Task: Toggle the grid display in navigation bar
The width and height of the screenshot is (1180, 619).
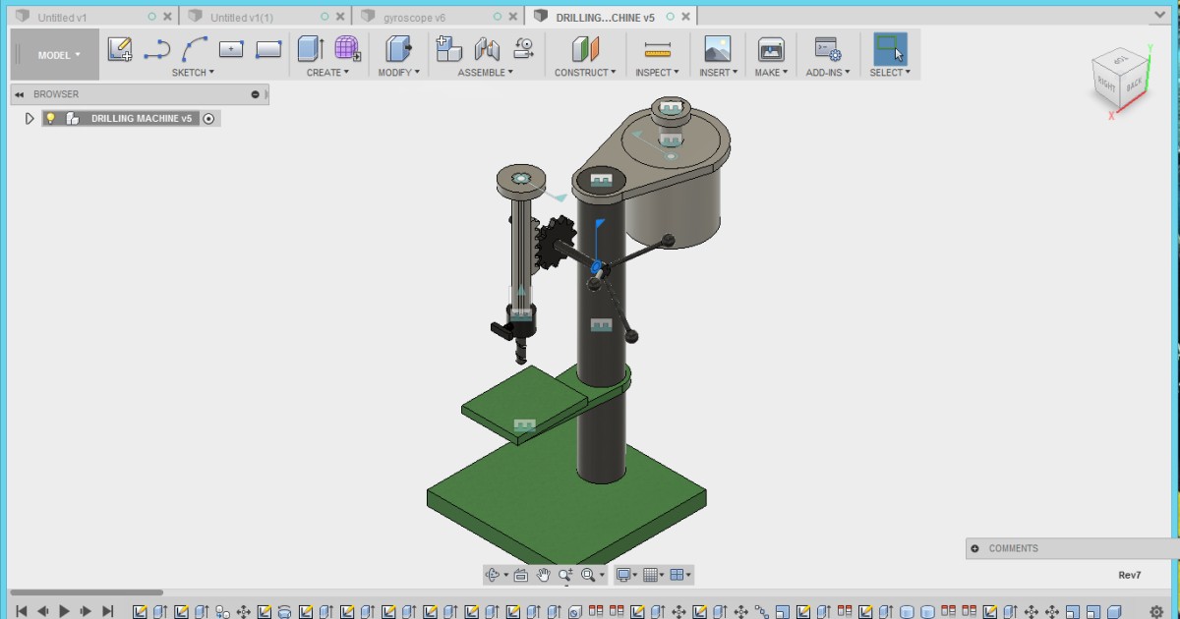Action: 652,575
